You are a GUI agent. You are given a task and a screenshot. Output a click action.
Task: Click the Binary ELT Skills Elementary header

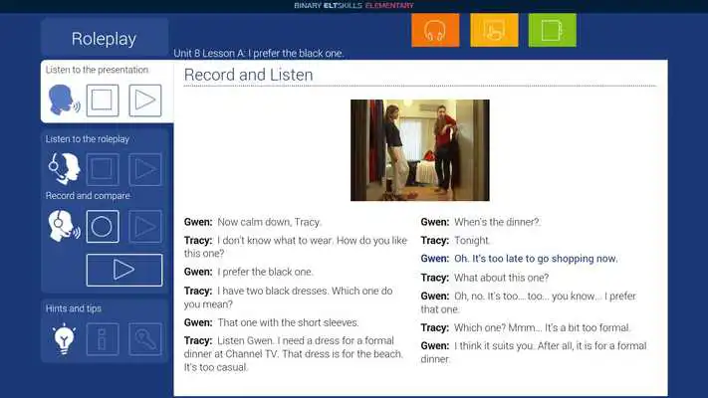354,5
